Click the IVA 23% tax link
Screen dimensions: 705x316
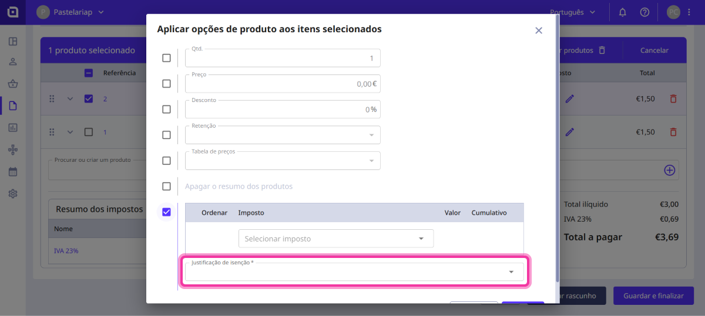(66, 250)
